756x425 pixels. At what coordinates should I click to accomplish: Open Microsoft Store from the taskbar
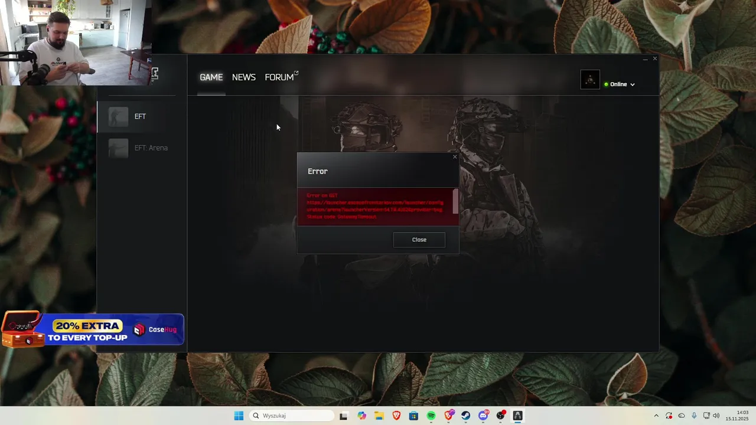(x=413, y=416)
